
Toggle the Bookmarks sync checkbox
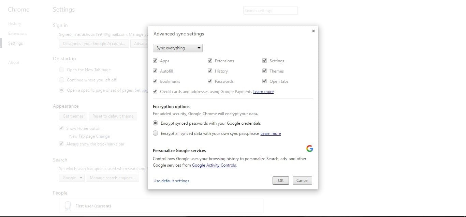155,81
